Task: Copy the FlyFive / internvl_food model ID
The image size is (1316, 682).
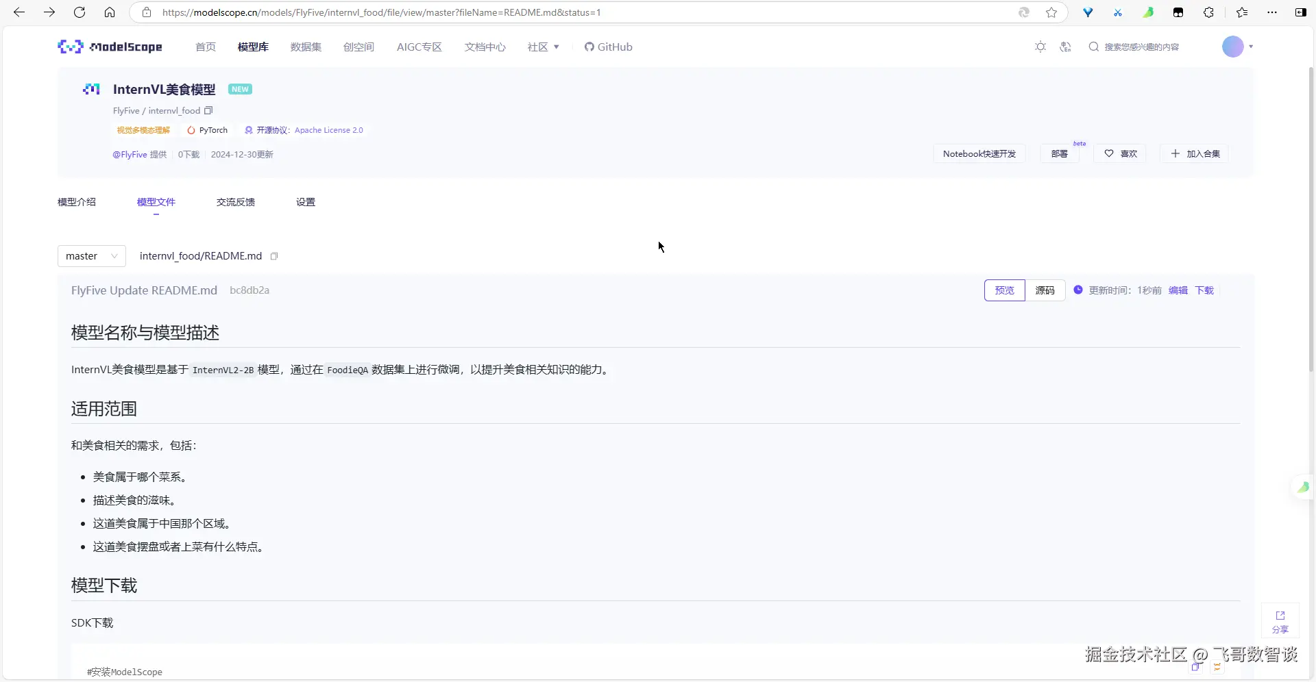Action: pyautogui.click(x=208, y=110)
